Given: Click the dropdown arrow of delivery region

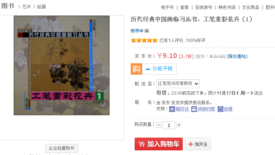Looking at the screenshot, I should 196,84.
